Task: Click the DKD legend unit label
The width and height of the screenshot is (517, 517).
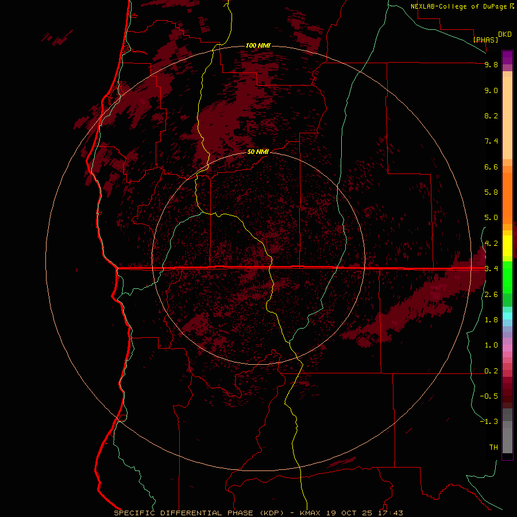Action: (x=505, y=34)
